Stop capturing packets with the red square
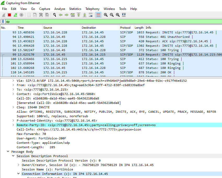Image resolution: width=222 pixels, height=178 pixels. (9, 15)
